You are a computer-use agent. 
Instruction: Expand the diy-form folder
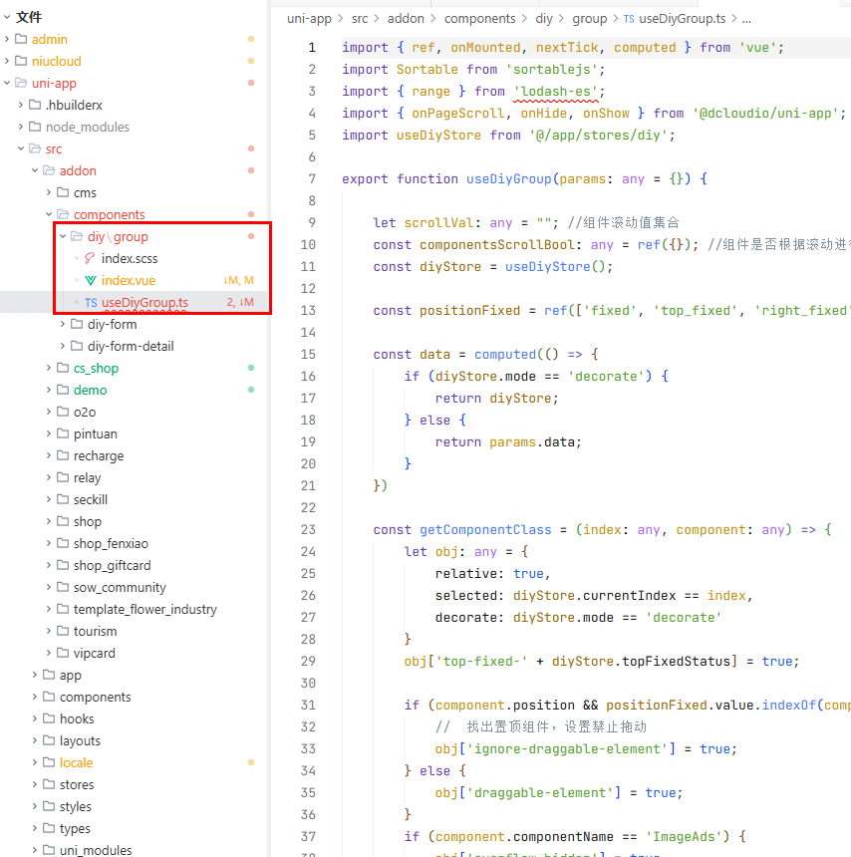63,325
